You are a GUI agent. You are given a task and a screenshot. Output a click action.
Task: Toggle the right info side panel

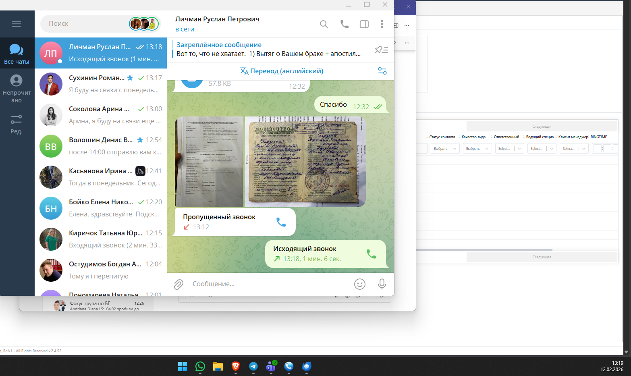pos(364,24)
